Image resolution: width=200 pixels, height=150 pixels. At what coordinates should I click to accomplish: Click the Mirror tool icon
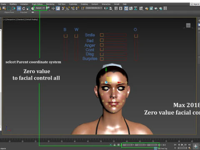106,8
